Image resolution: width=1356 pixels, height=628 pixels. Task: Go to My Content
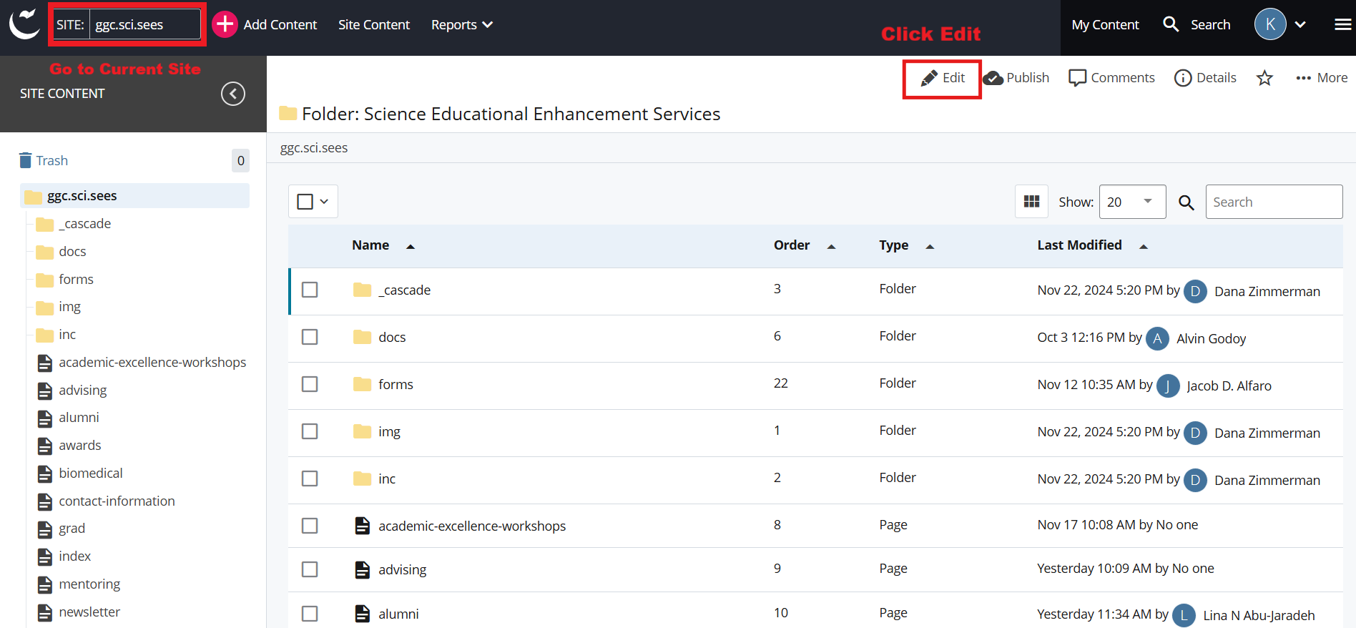pyautogui.click(x=1105, y=24)
